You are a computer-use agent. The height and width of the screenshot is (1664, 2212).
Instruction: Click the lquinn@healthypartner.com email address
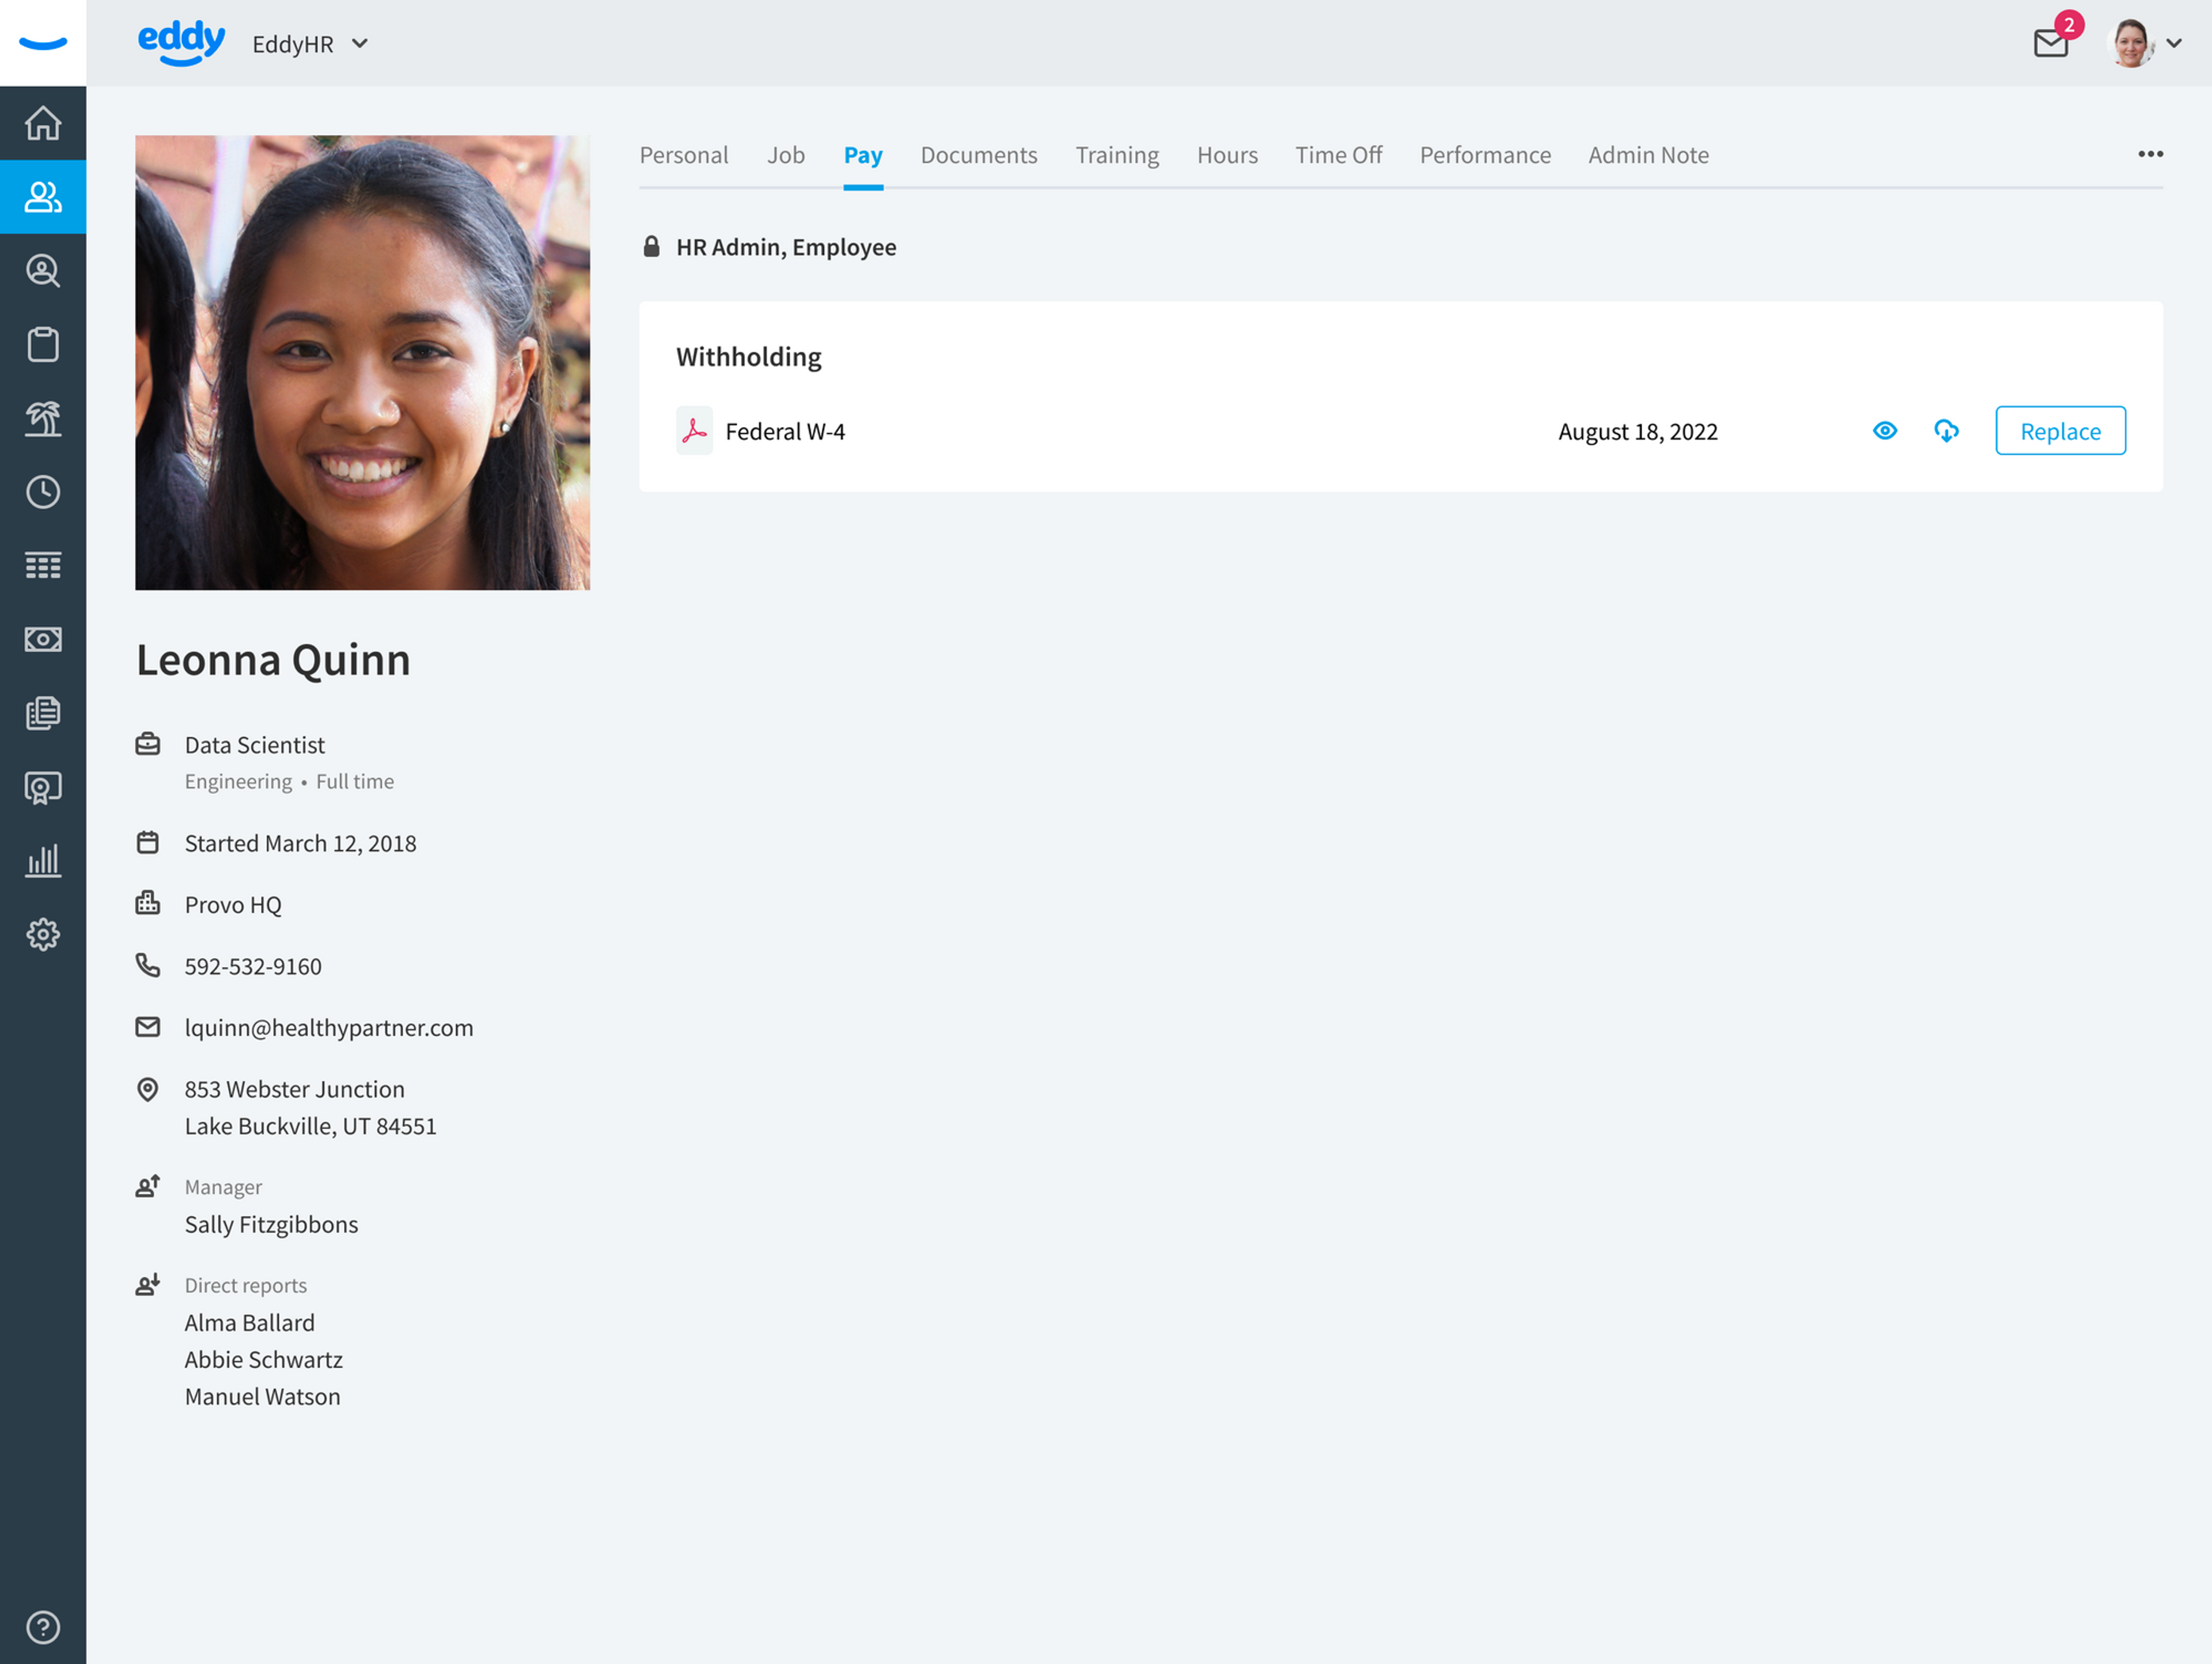[x=329, y=1027]
